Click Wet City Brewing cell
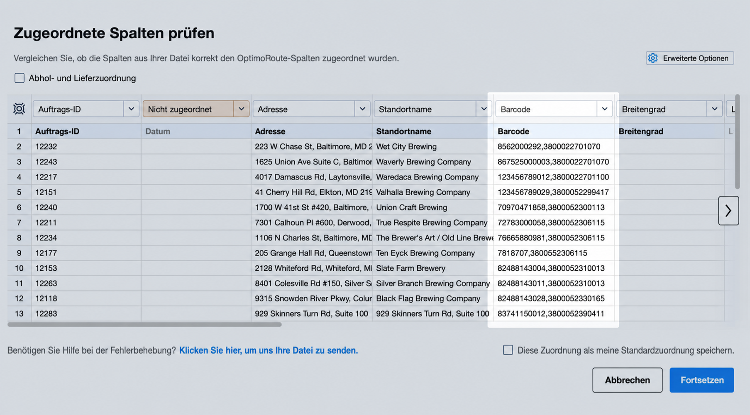 pos(433,146)
